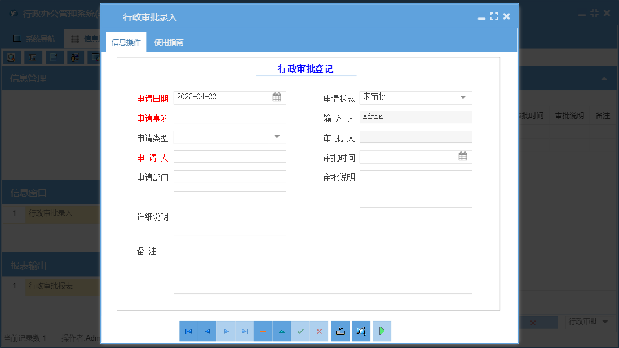
Task: Open the calendar picker for 申请日期
Action: point(277,97)
